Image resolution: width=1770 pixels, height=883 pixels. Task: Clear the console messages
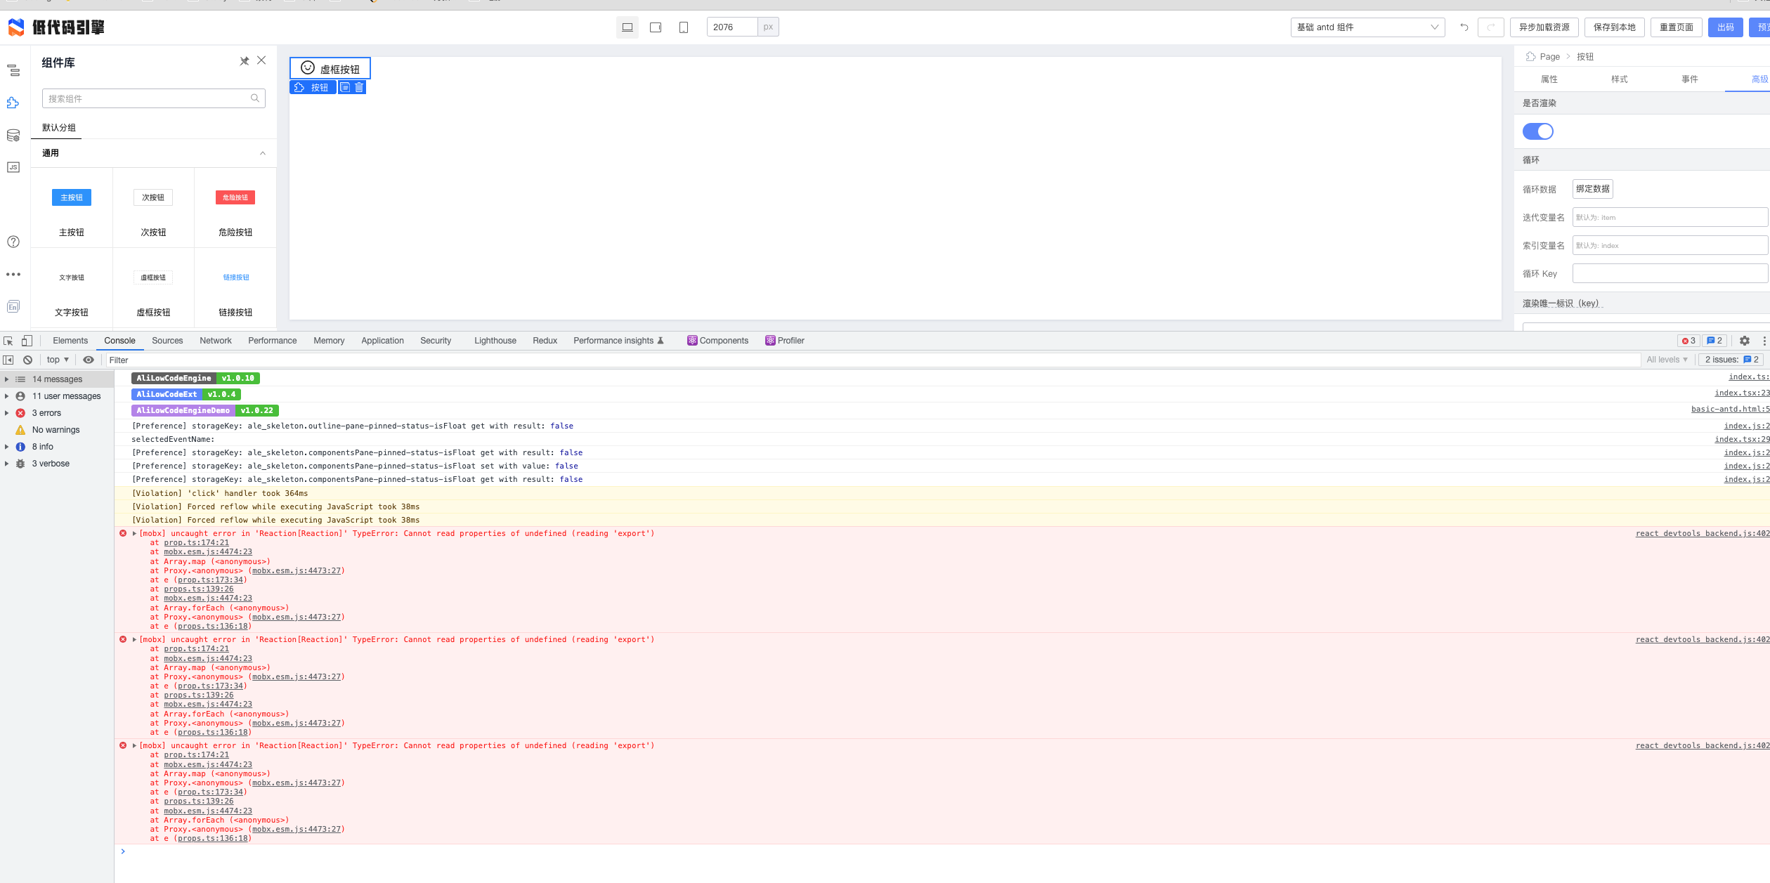27,360
